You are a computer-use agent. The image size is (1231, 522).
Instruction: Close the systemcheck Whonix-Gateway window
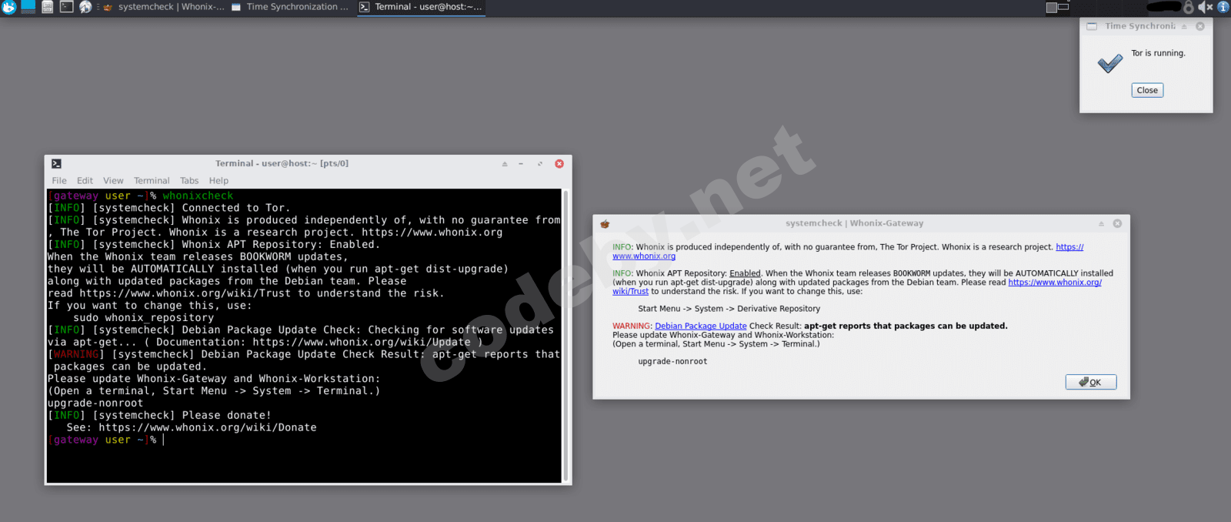click(1117, 224)
